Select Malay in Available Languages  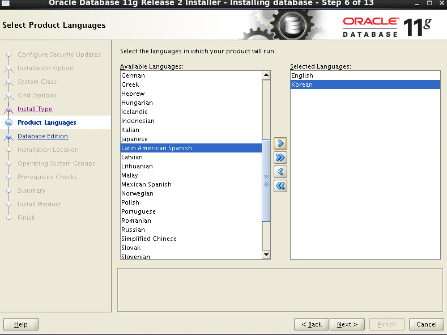[191, 175]
